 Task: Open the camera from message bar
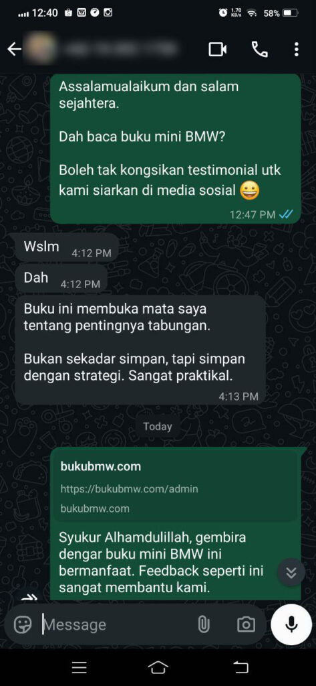pyautogui.click(x=246, y=624)
